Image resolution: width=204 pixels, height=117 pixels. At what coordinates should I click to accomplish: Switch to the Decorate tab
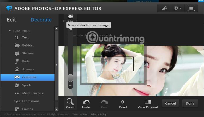click(x=41, y=20)
